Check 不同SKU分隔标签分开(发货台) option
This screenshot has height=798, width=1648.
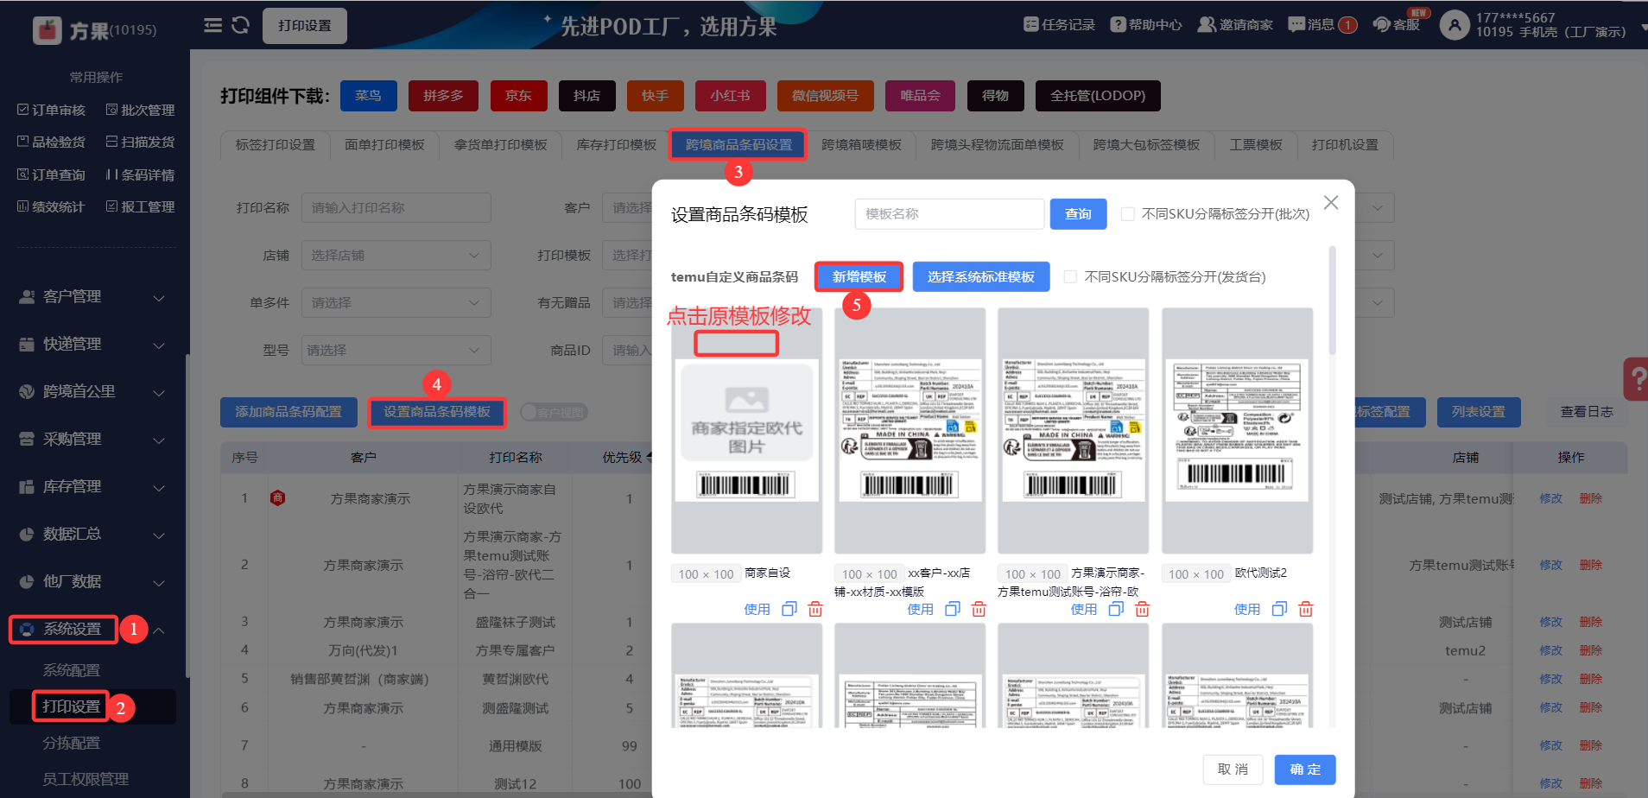1071,277
